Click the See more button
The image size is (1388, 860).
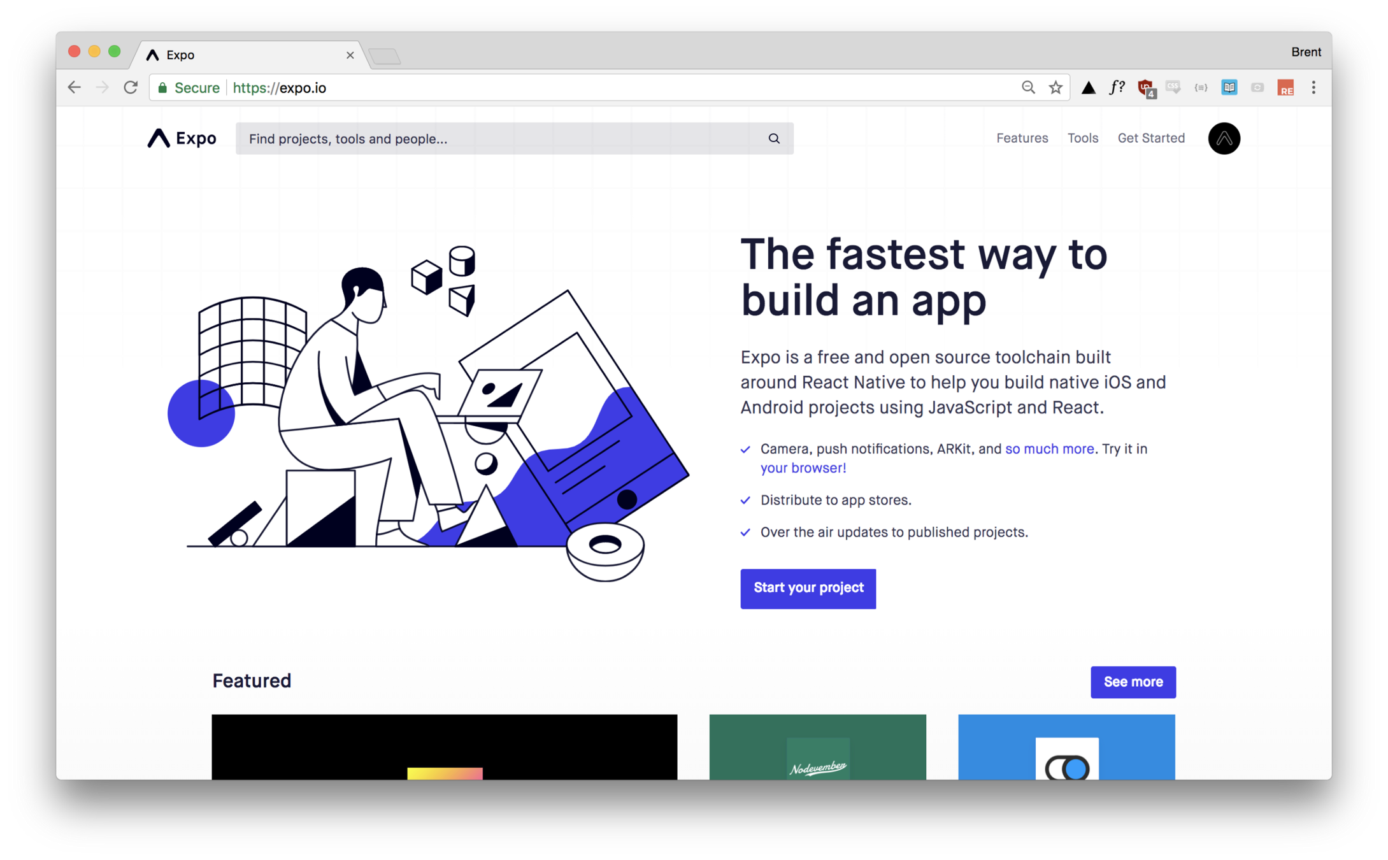1132,681
